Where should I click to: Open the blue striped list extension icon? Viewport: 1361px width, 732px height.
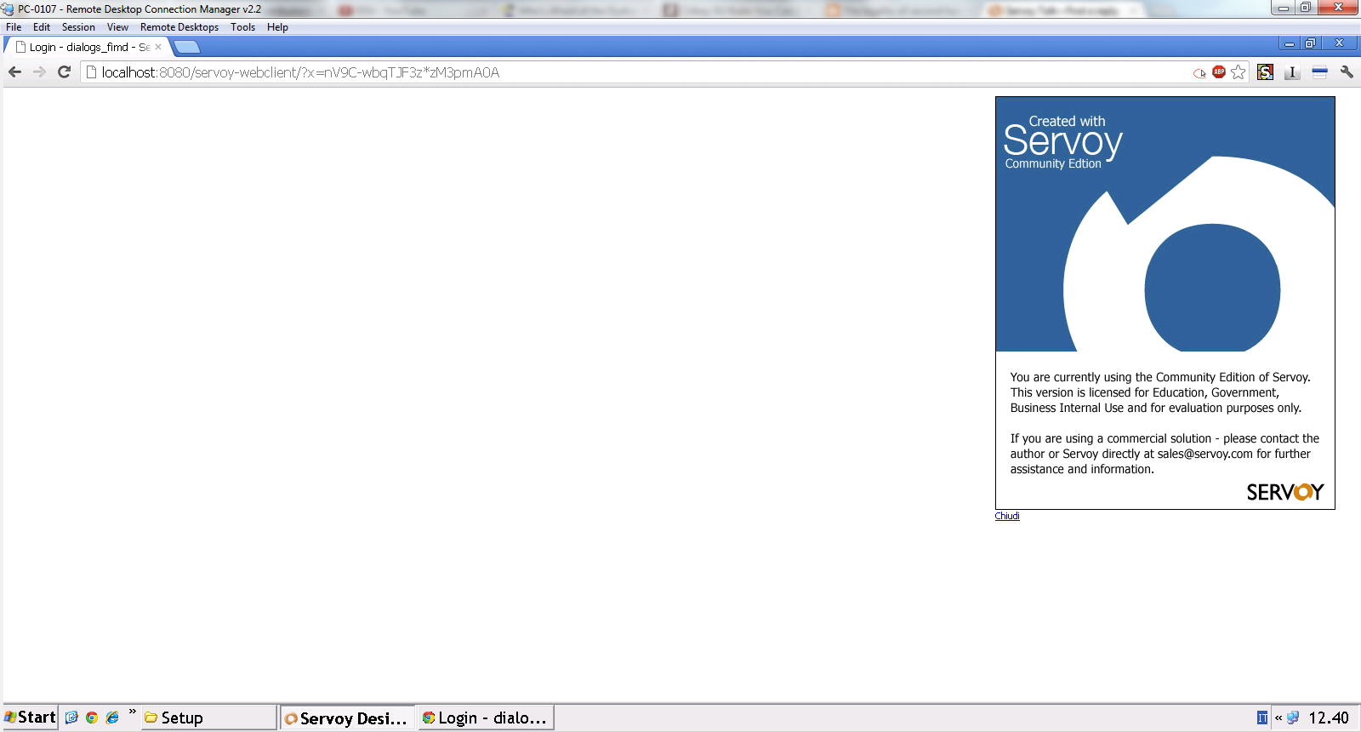tap(1319, 72)
